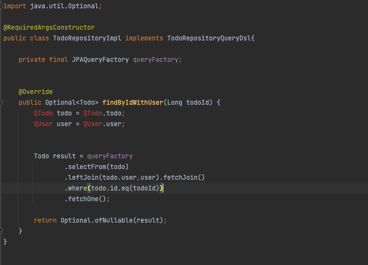Click the QTodo.todo expression
Viewport: 368px width, 265px height.
102,113
